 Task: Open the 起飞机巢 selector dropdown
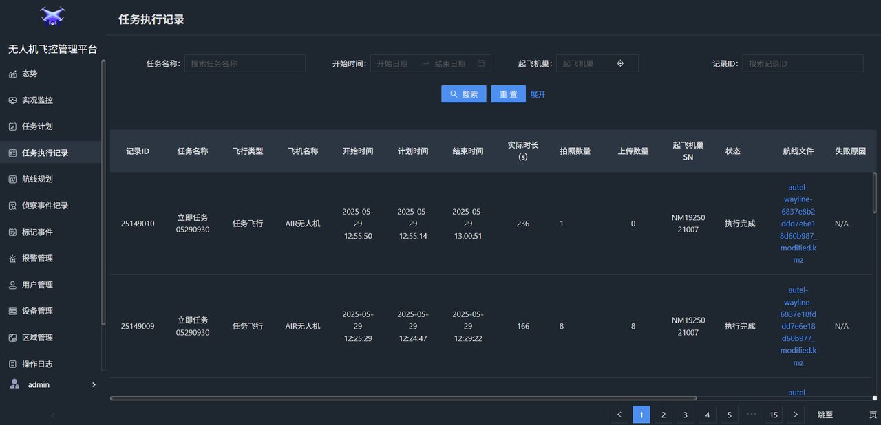tap(597, 63)
